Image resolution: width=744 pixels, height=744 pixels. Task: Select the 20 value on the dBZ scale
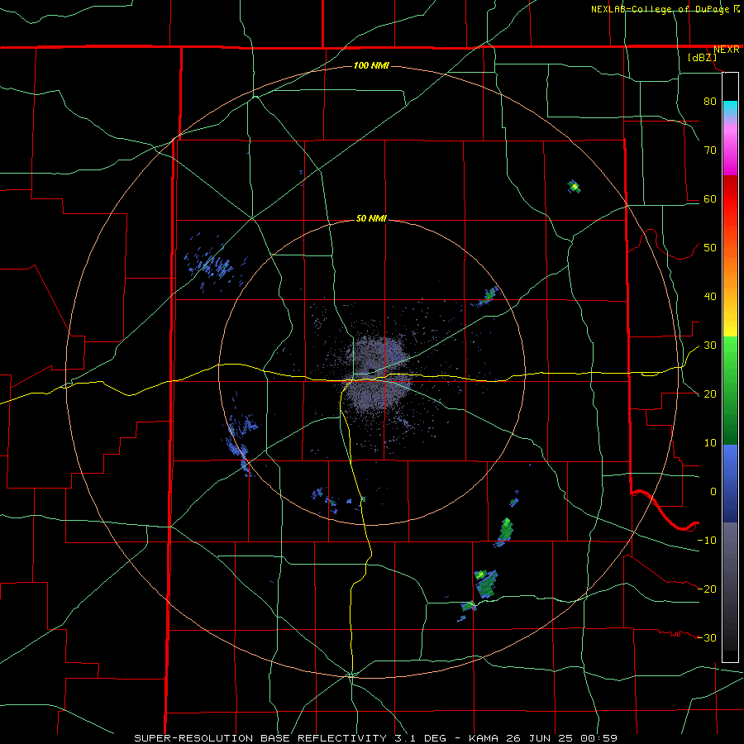click(710, 393)
